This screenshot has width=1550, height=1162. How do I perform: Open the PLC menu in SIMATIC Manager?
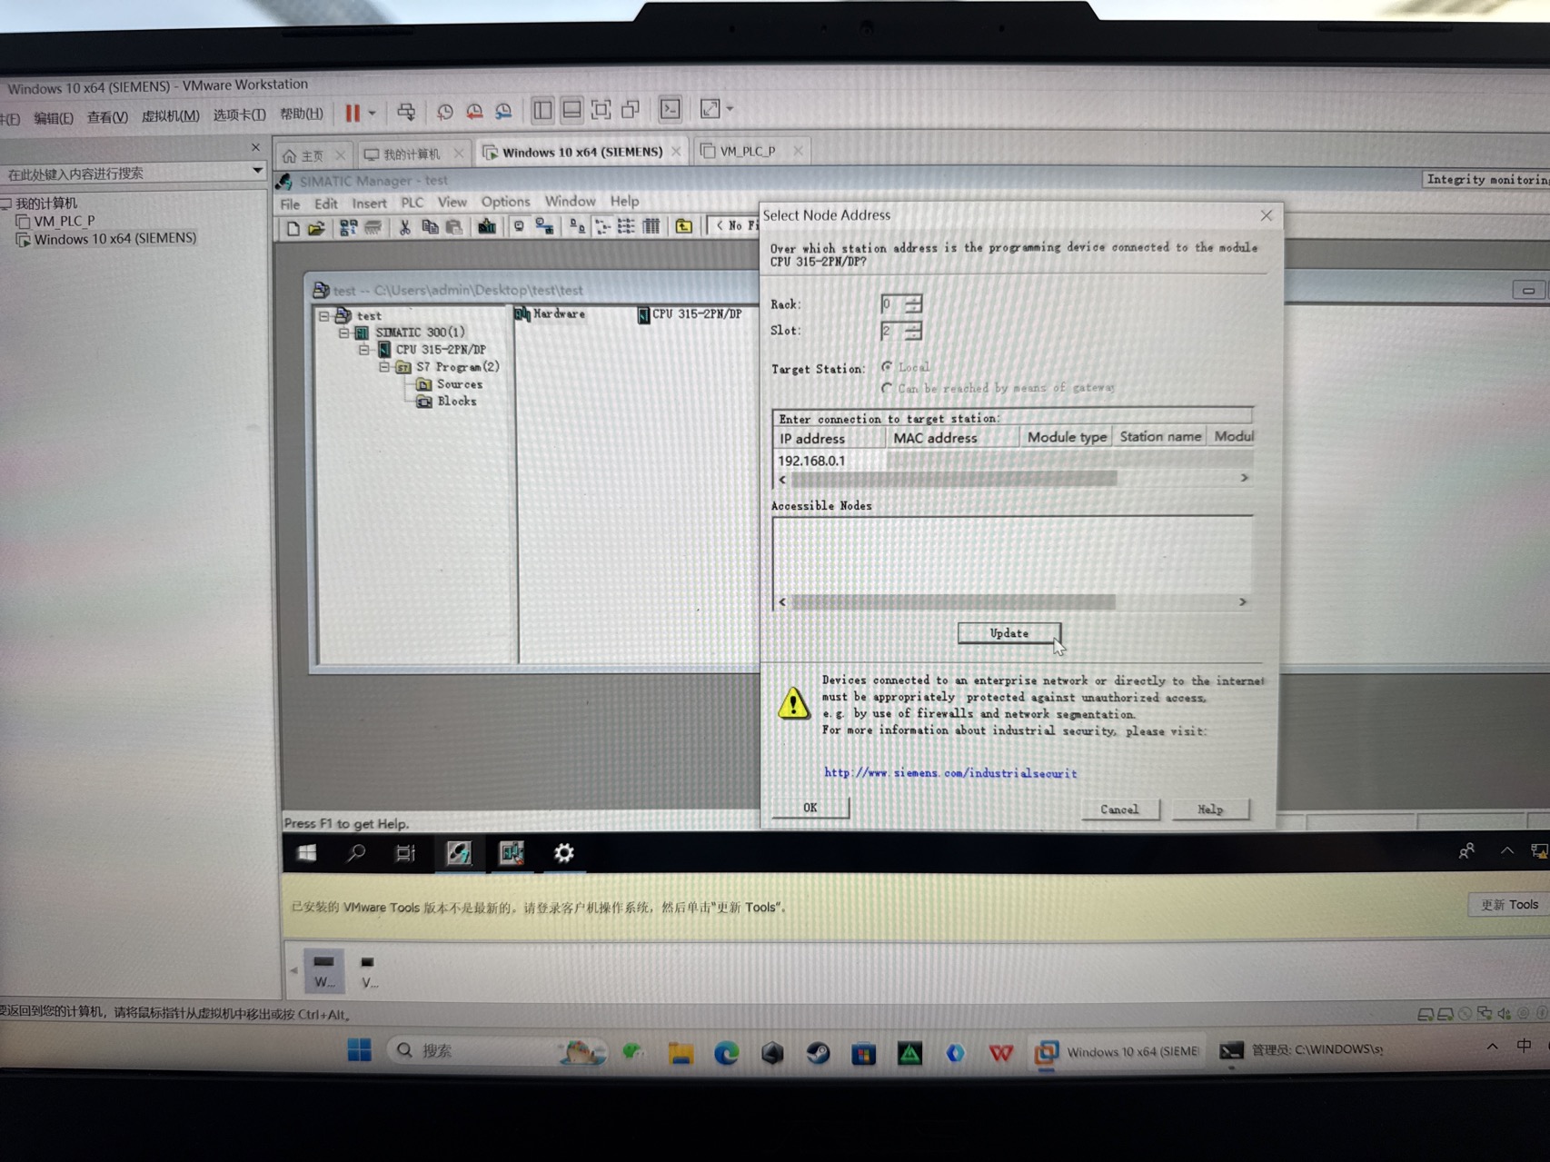[412, 203]
